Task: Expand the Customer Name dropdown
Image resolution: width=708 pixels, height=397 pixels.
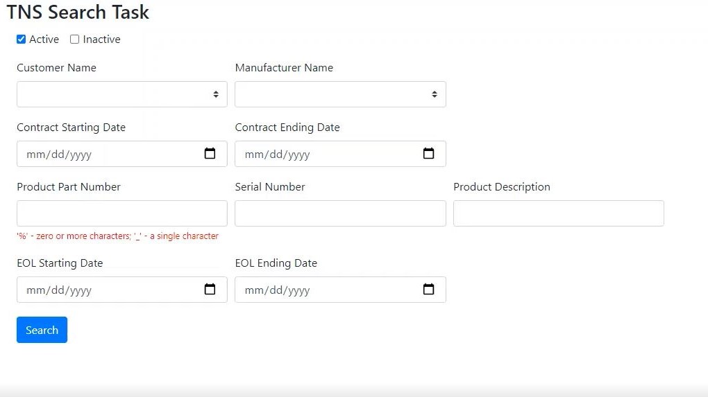Action: pyautogui.click(x=122, y=94)
